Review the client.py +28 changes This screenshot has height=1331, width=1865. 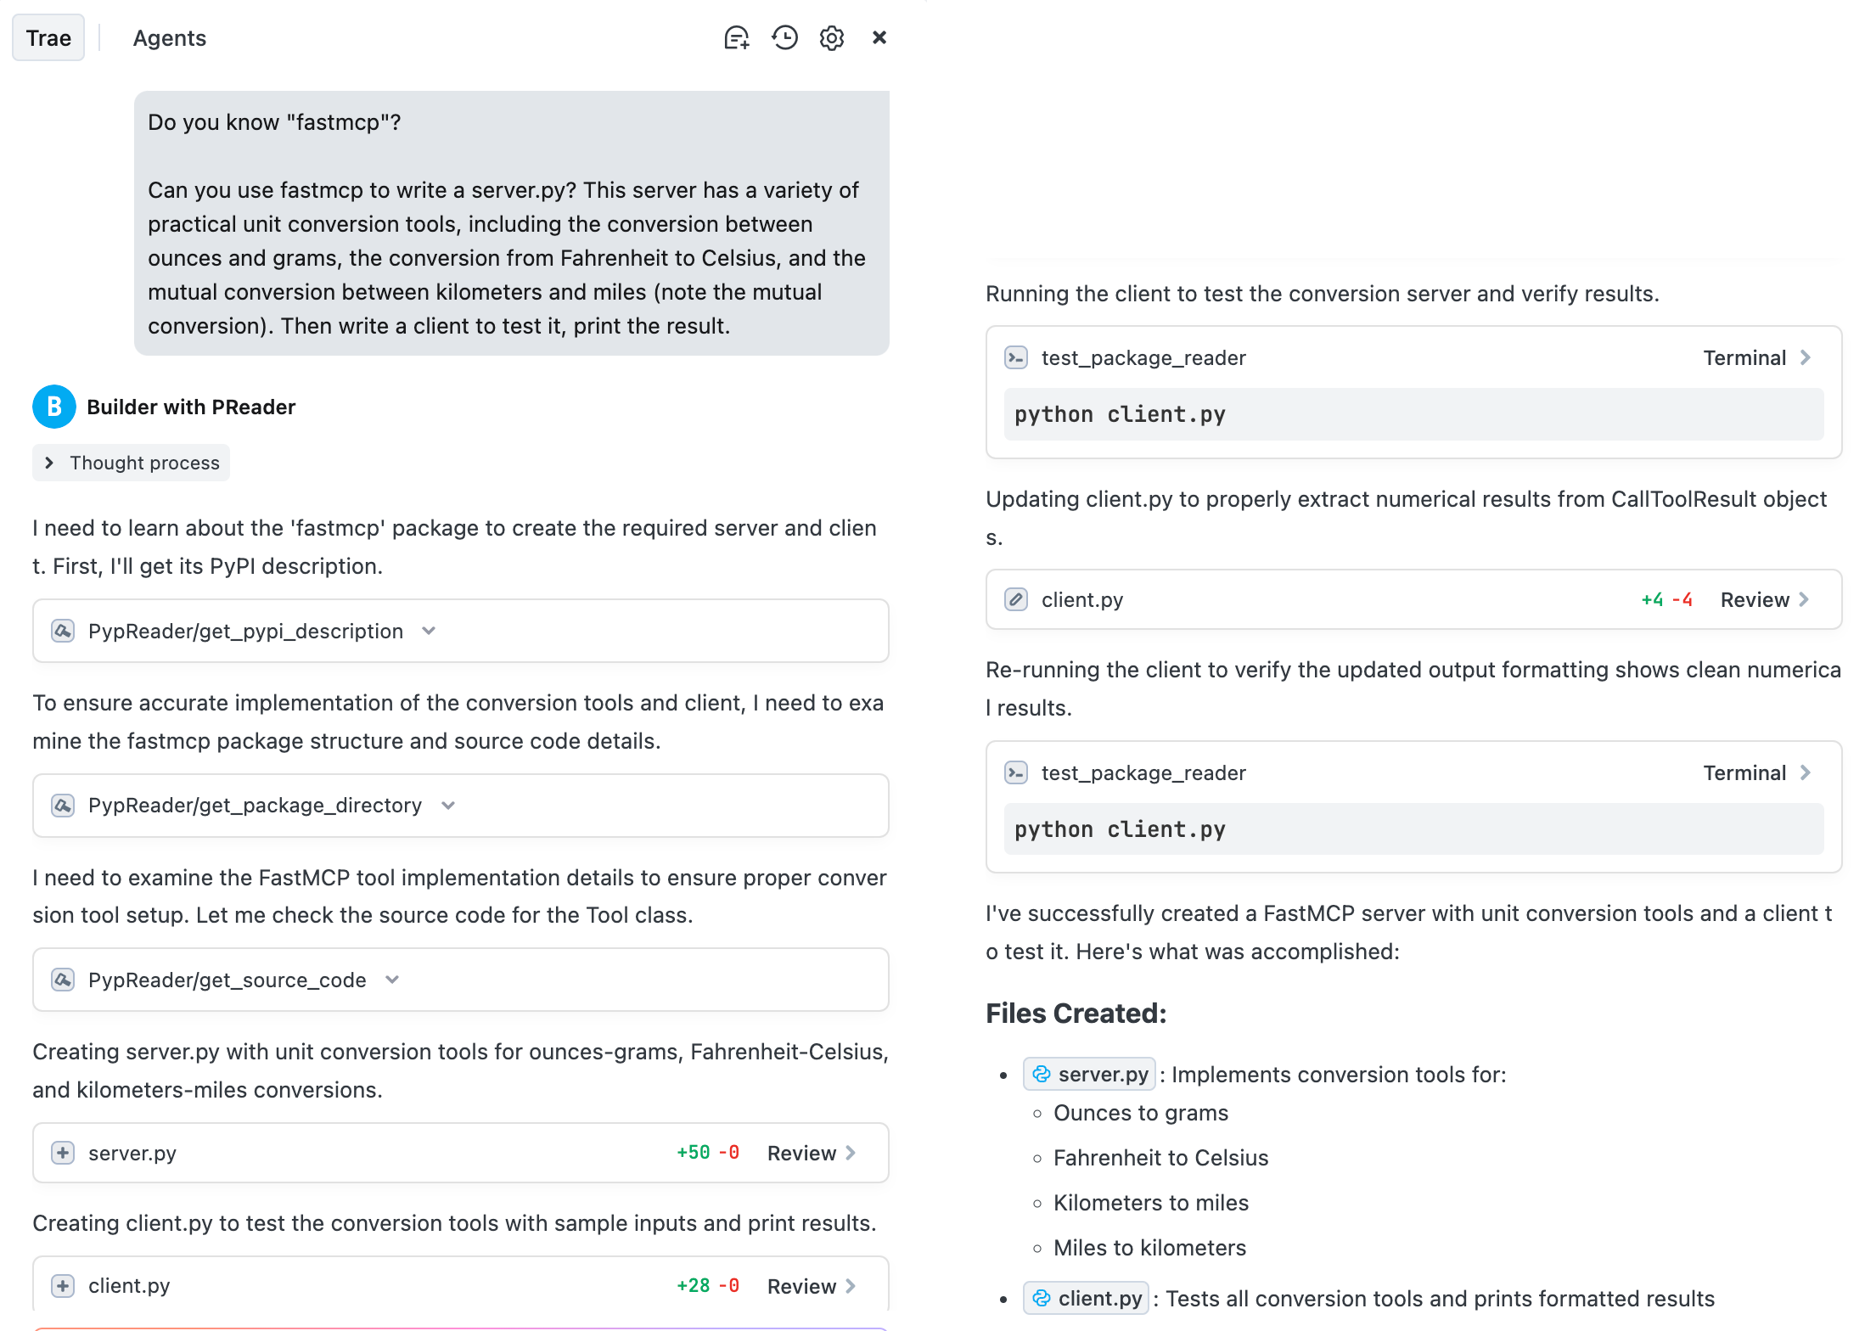tap(812, 1286)
